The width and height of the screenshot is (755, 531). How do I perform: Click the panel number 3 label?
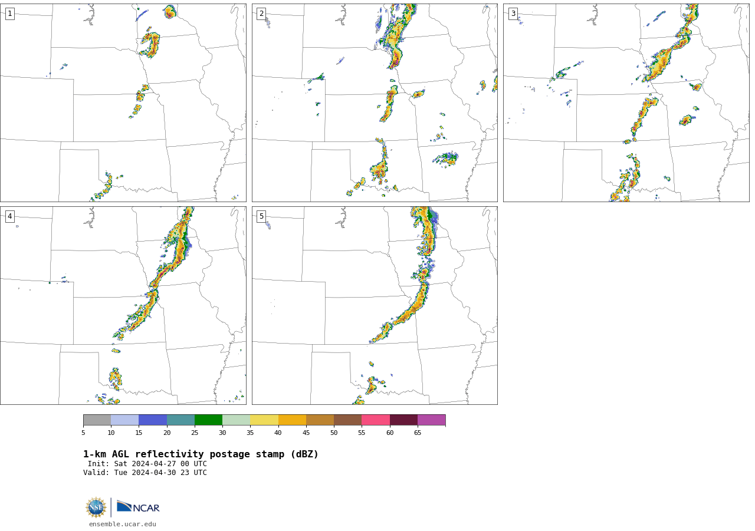click(513, 14)
